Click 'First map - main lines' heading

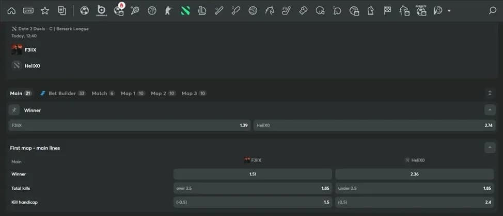35,148
